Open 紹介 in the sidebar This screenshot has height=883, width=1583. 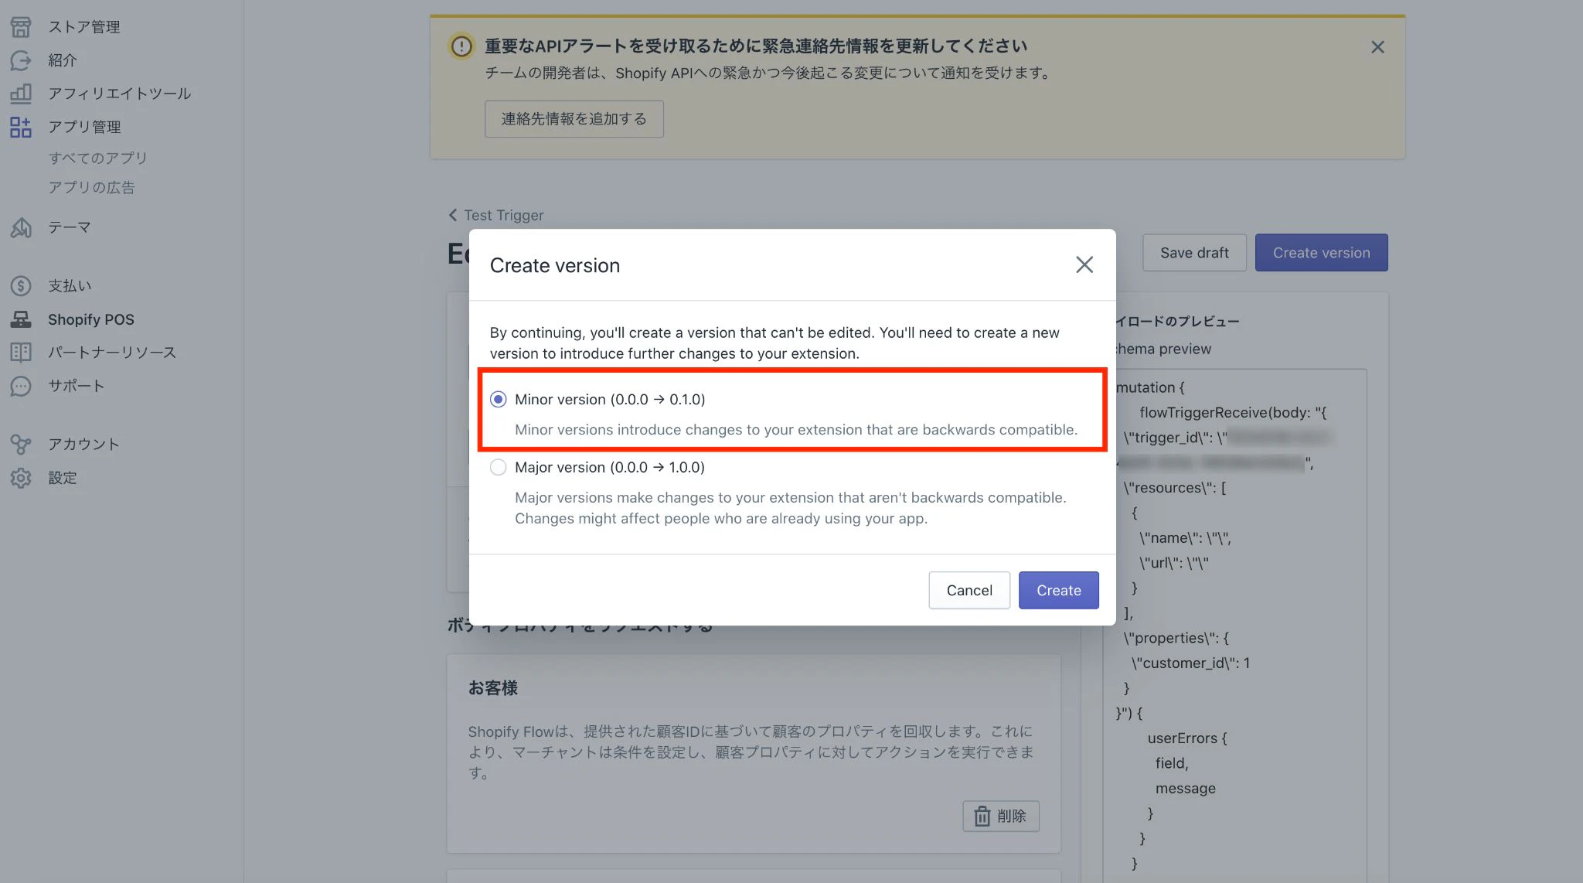point(63,60)
